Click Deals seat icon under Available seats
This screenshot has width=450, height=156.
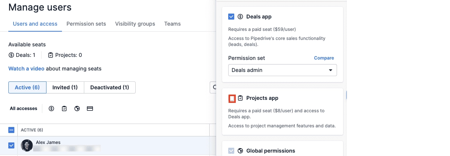[x=11, y=55]
